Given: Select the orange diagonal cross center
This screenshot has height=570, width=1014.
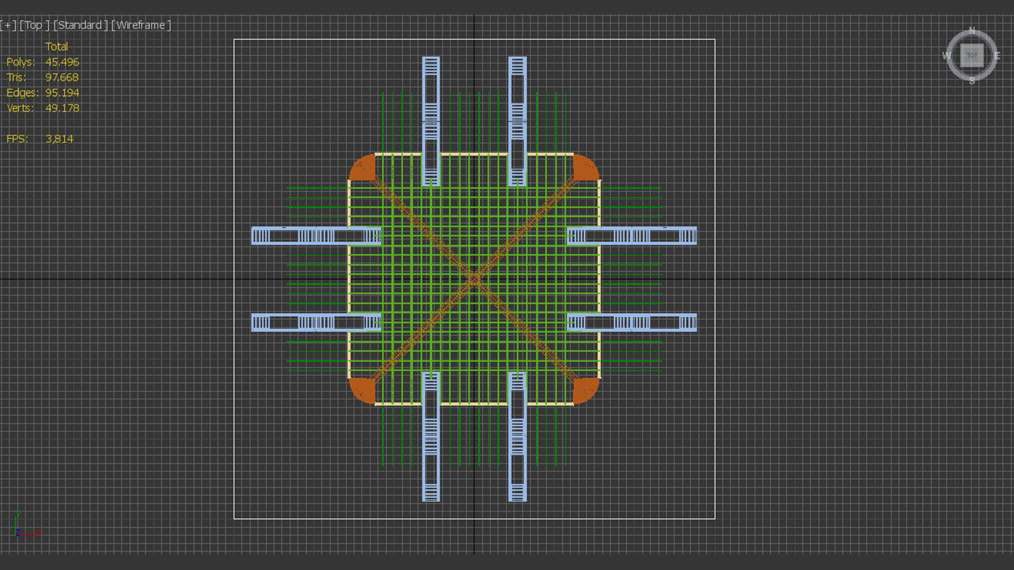Looking at the screenshot, I should click(x=474, y=279).
